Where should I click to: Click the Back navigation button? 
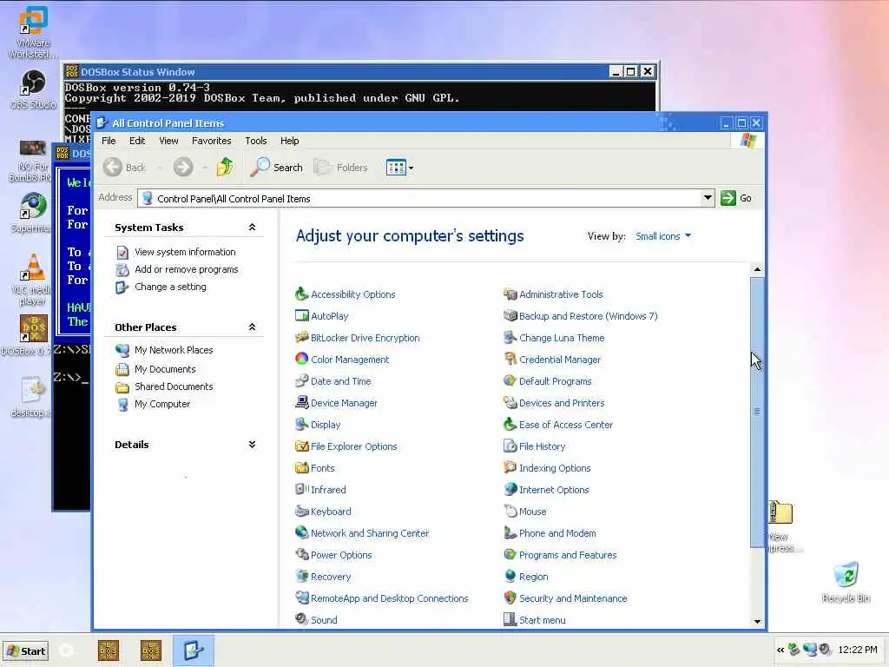click(125, 168)
